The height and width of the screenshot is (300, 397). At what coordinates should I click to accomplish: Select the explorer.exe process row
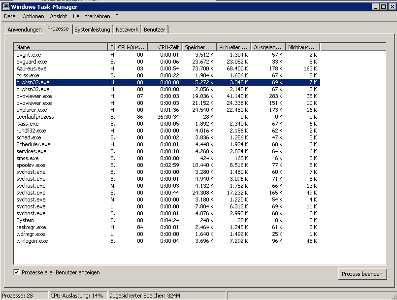(x=32, y=110)
